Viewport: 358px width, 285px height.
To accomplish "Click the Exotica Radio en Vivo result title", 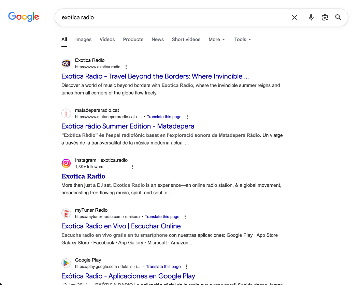I will point(121,226).
